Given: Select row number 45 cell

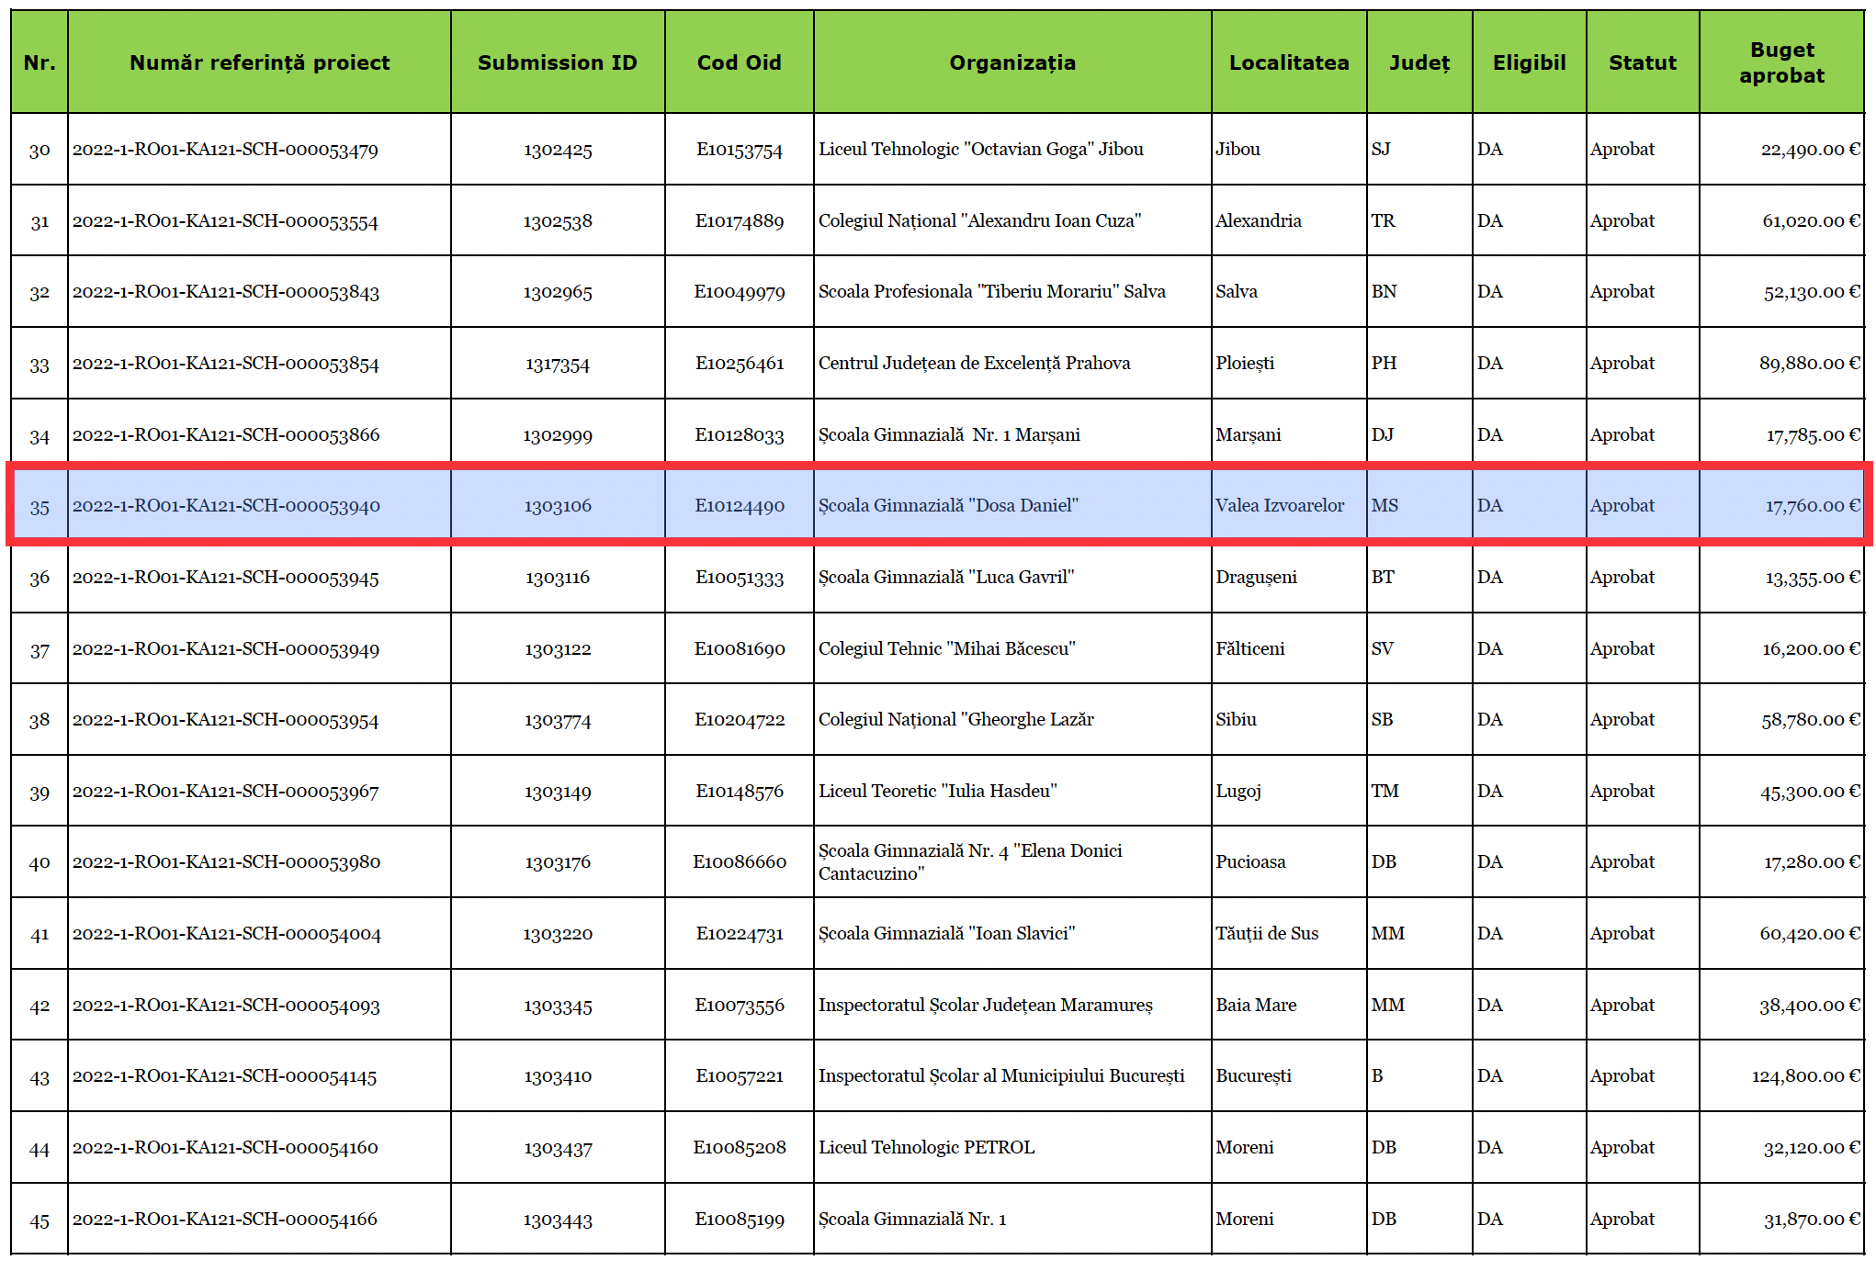Looking at the screenshot, I should (40, 1220).
